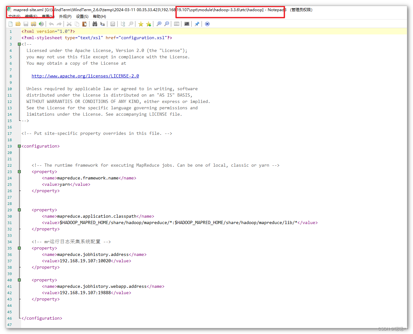Click the greyed magnifier icon beside folds
This screenshot has height=334, width=413.
(x=131, y=24)
